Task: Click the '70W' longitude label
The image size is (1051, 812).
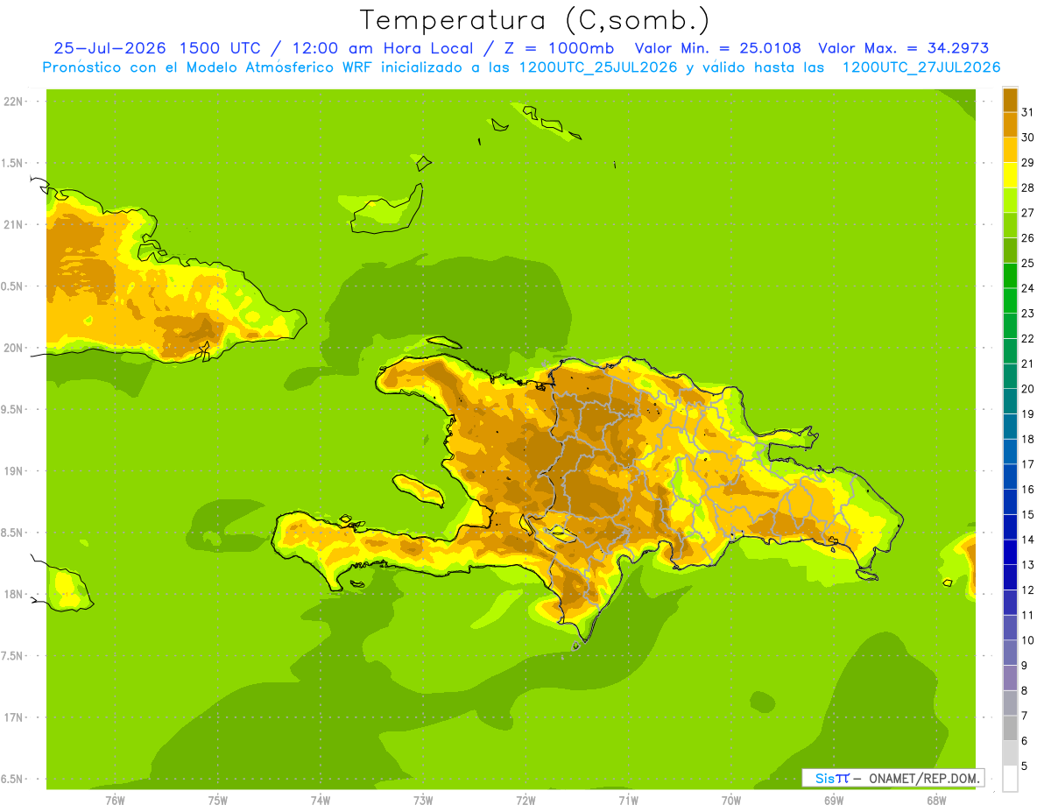Action: (x=731, y=801)
